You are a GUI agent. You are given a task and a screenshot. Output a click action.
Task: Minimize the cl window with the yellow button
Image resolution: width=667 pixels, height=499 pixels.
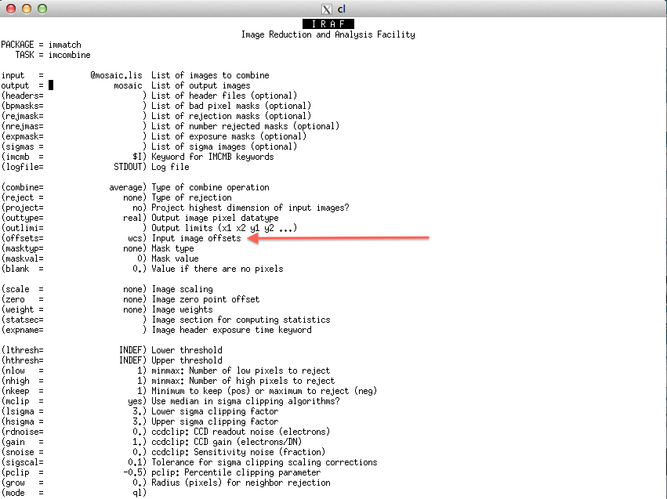click(x=27, y=9)
